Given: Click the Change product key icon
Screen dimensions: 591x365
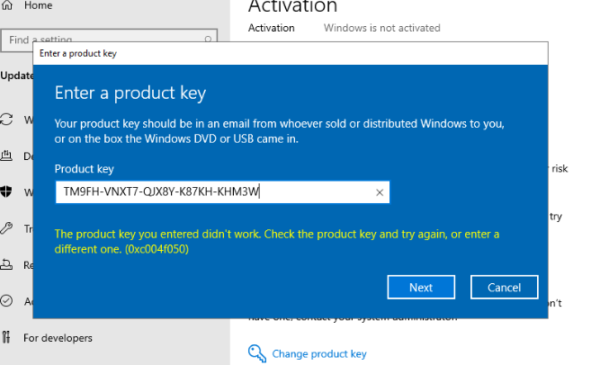Looking at the screenshot, I should [257, 353].
